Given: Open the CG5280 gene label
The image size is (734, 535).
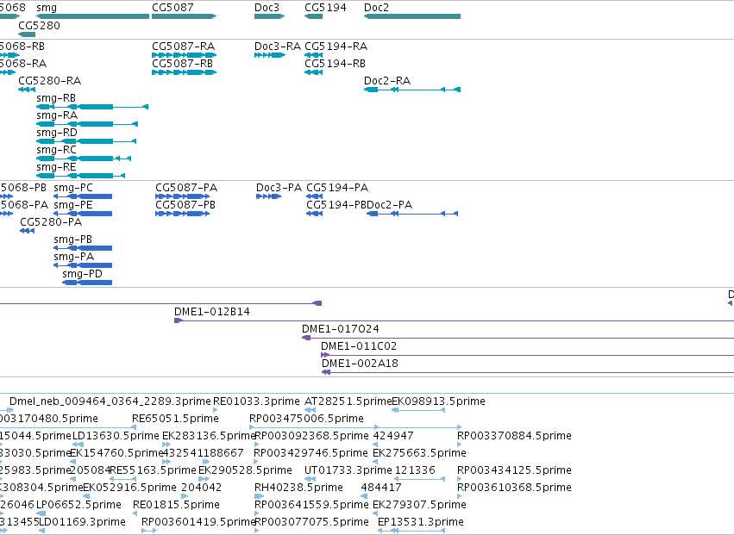Looking at the screenshot, I should [x=40, y=25].
